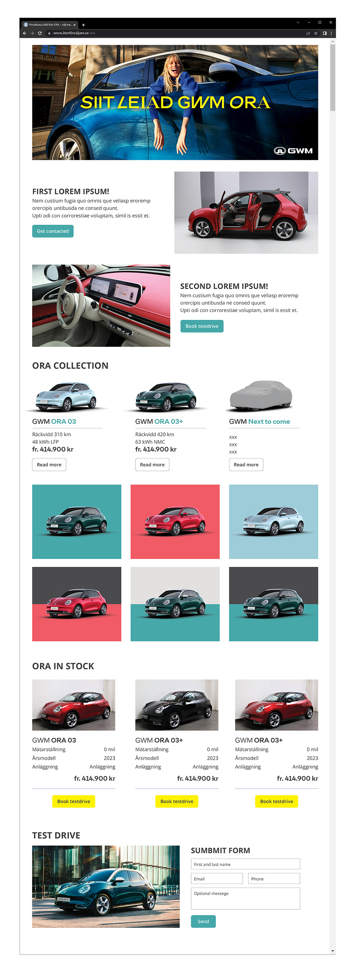Click the teal Book testdrive button
Viewport: 356px width, 980px height.
coord(202,326)
